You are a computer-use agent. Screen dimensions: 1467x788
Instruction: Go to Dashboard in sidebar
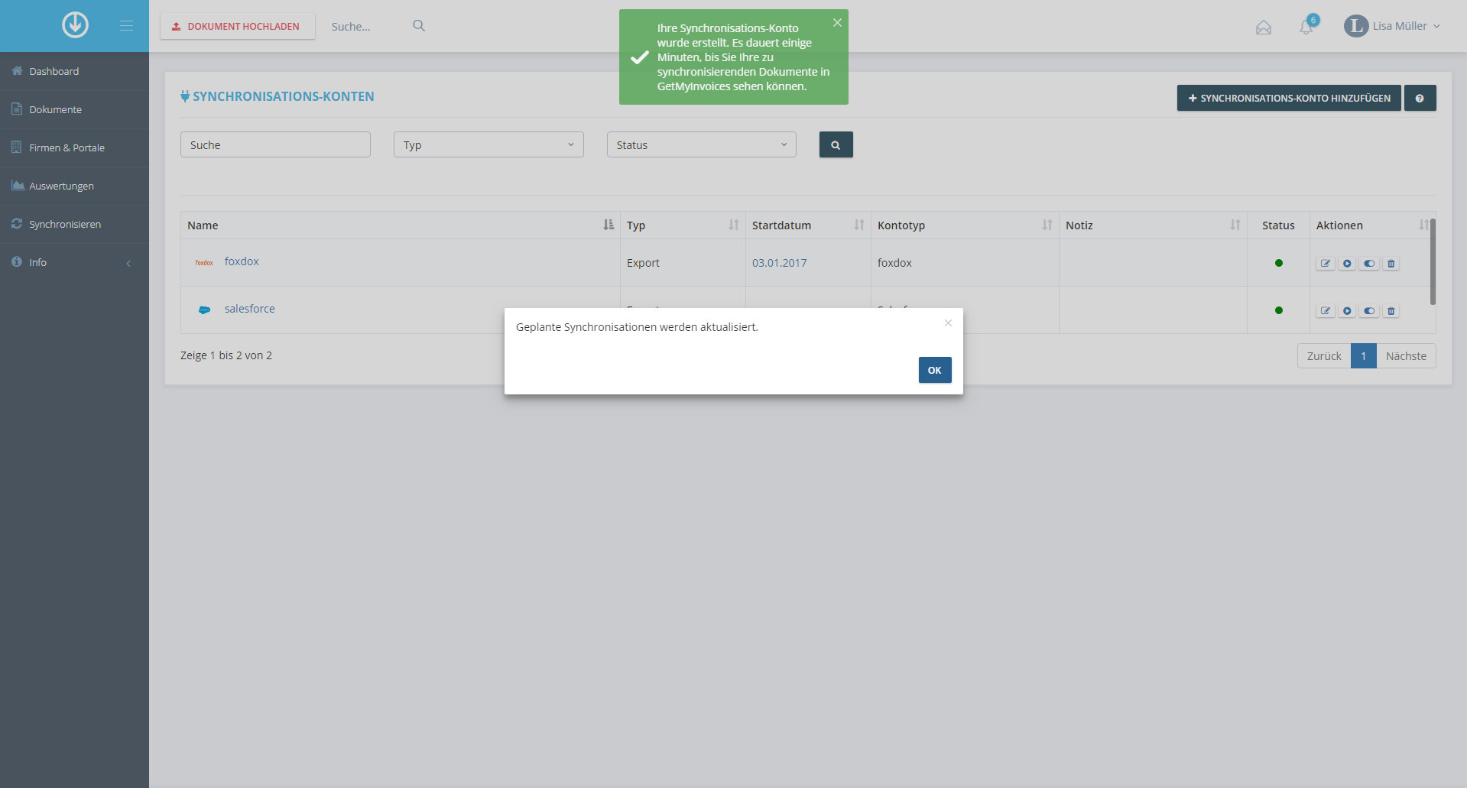pos(74,71)
